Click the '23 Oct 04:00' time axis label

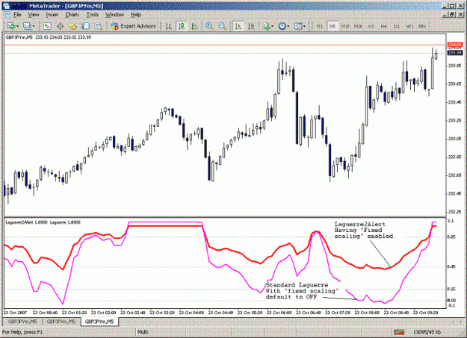tap(191, 313)
